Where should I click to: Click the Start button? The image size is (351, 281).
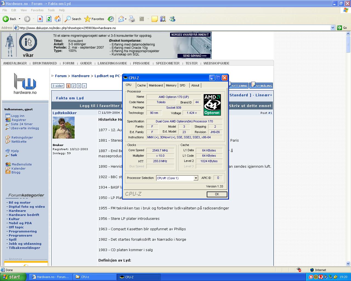click(13, 277)
